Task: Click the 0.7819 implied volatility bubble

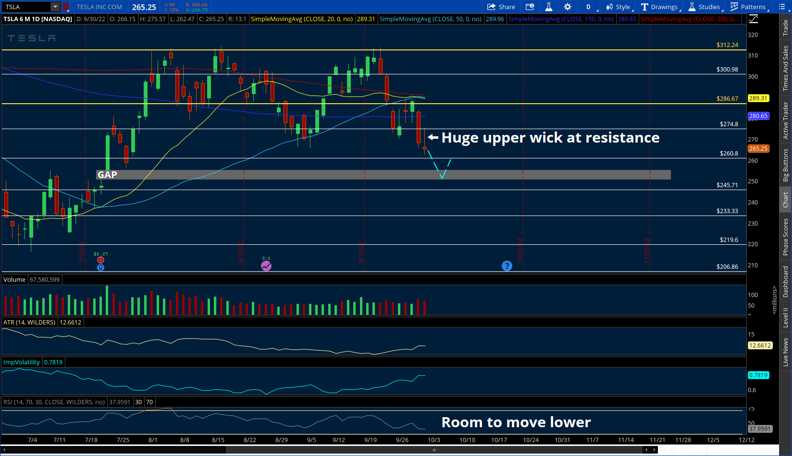Action: click(758, 375)
